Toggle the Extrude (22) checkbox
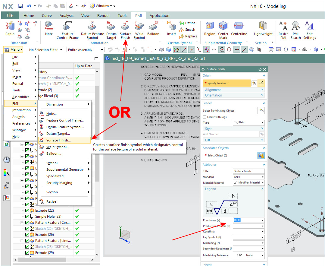Image resolution: width=325 pixels, height=266 pixels. 27,211
